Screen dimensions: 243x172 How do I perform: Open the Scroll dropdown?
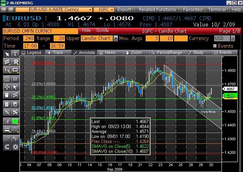click(x=102, y=30)
